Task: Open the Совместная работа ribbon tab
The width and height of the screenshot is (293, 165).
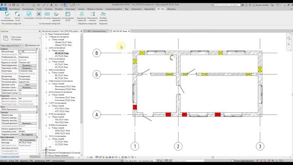Action: click(x=114, y=9)
